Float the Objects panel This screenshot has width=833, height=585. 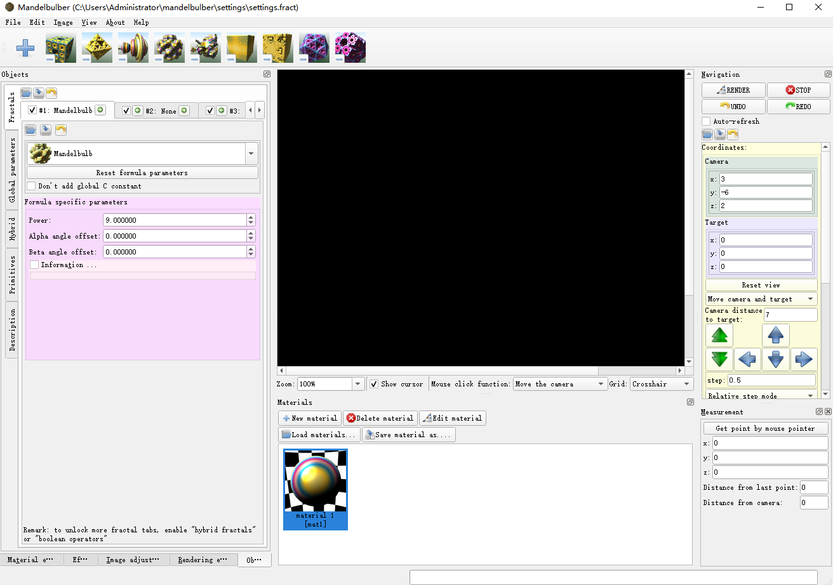point(267,74)
